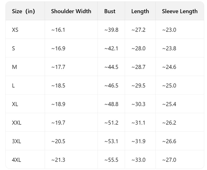Click the ~16.9 shoulder width cell
Image resolution: width=207 pixels, height=170 pixels.
(x=58, y=48)
